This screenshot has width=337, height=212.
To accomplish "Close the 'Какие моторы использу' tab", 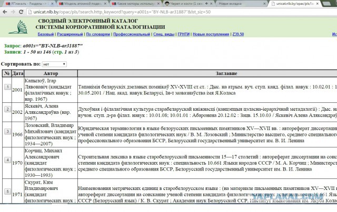I will (158, 4).
